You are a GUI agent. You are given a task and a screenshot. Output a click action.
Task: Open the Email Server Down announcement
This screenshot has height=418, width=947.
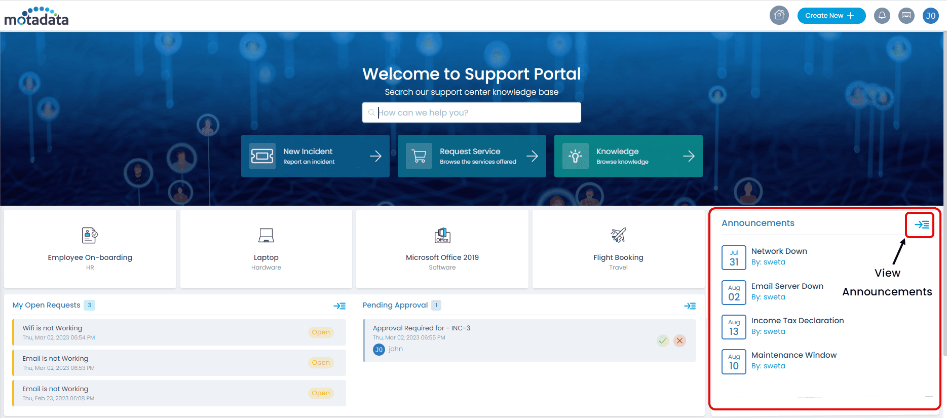787,286
